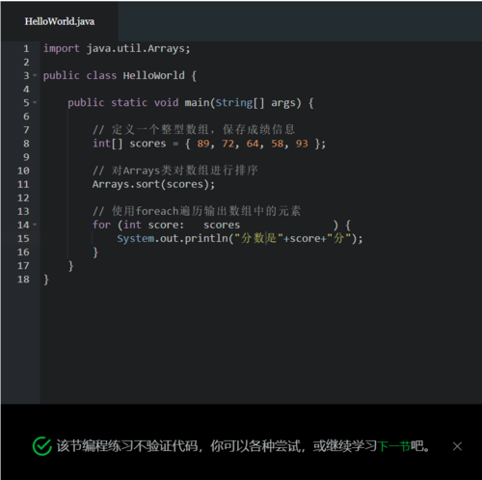Click line number 8 in the gutter

26,144
